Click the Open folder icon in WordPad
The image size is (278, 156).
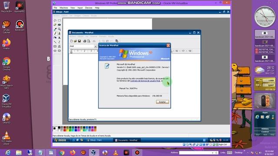click(x=75, y=41)
